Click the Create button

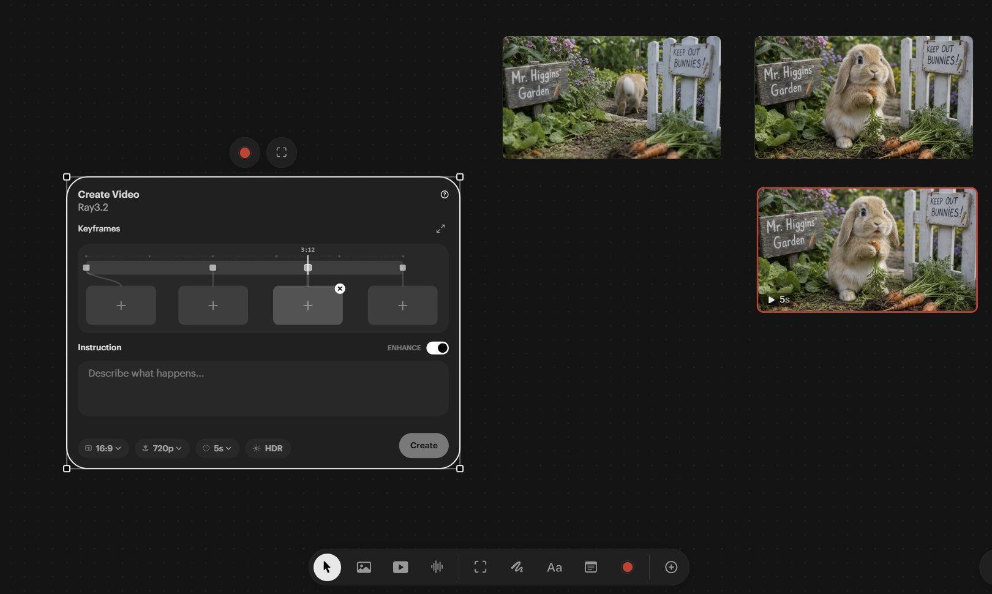424,445
